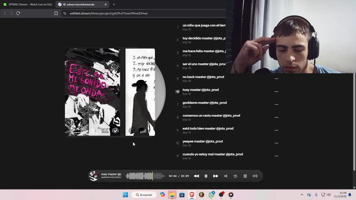This screenshot has width=356, height=200.
Task: Play 'comemos un rasta master @jota_prod'
Action: click(211, 116)
